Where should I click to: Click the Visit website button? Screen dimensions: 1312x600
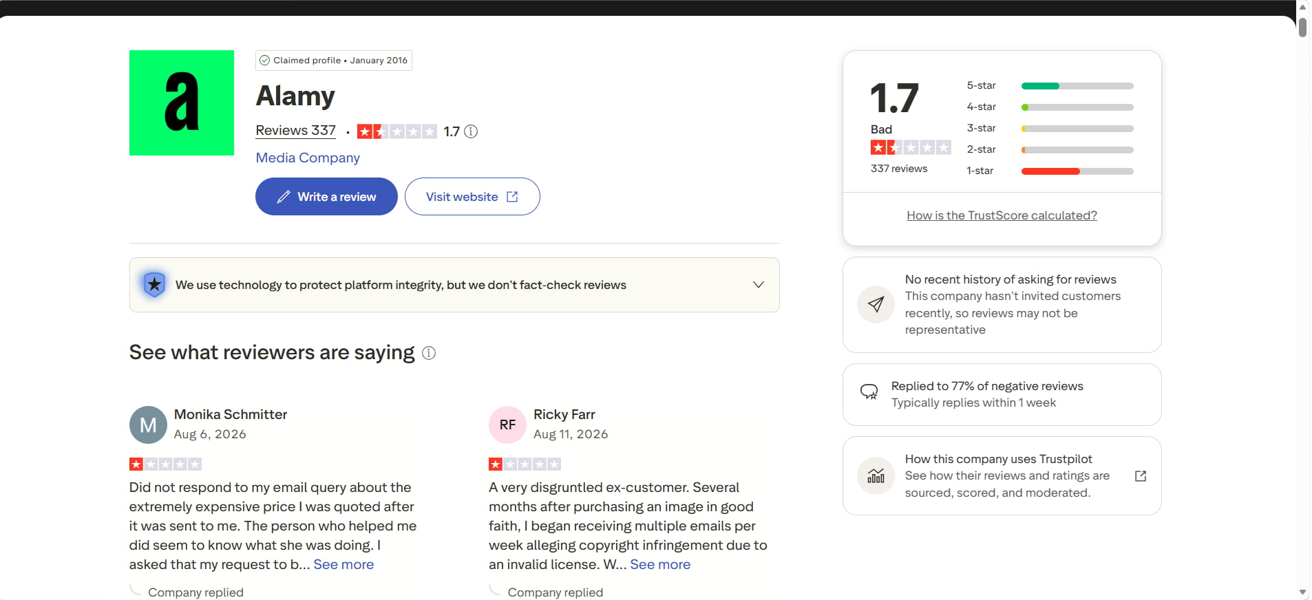(x=472, y=197)
